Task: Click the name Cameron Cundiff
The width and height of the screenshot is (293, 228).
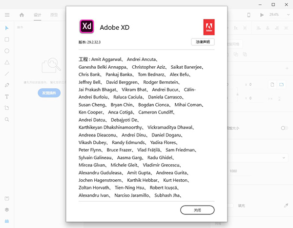Action: 156,112
